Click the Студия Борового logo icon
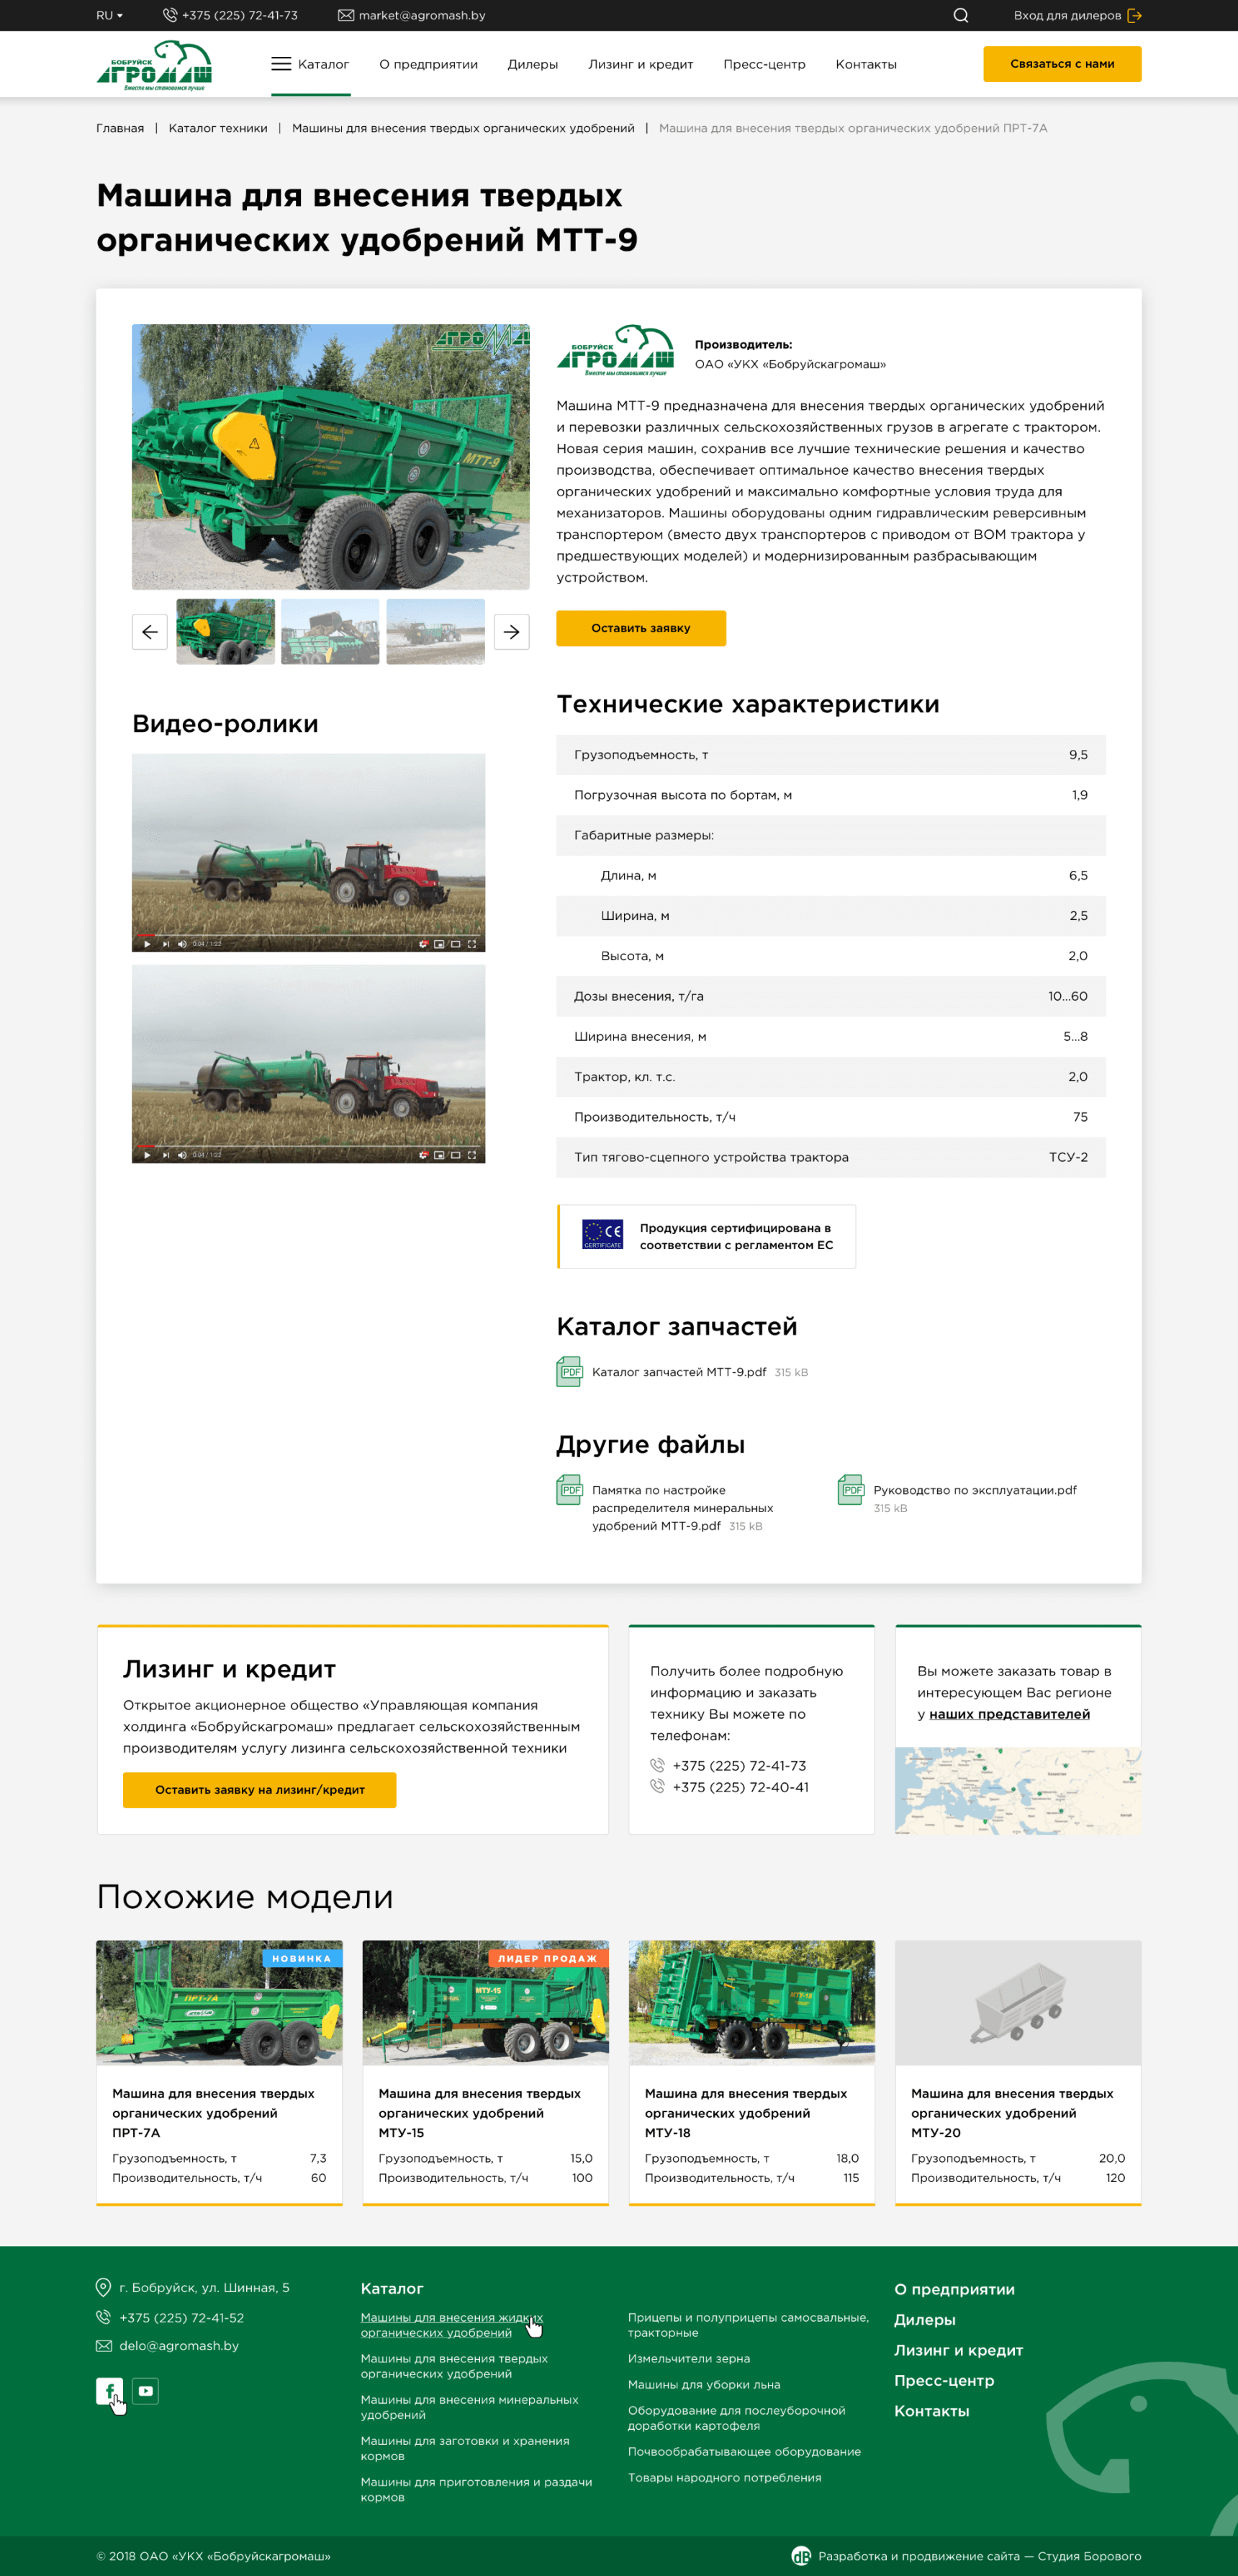Image resolution: width=1238 pixels, height=2576 pixels. (801, 2556)
